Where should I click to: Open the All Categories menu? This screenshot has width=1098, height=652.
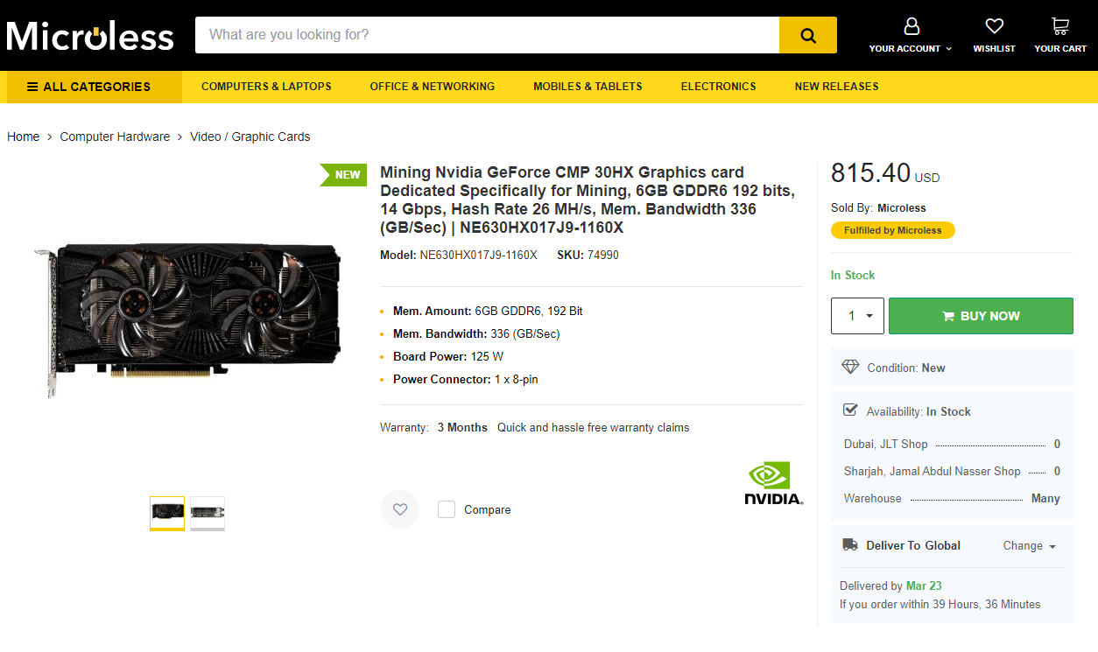[x=95, y=87]
